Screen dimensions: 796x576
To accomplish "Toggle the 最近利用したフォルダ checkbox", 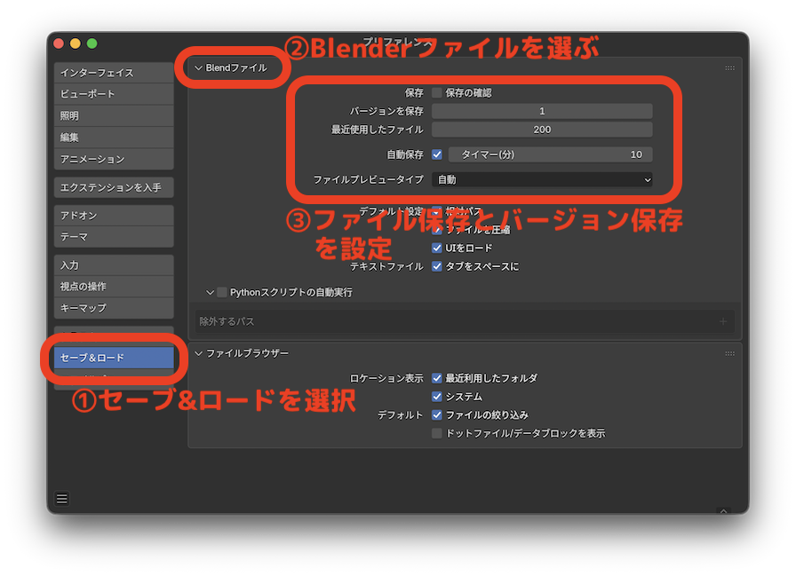I will coord(436,378).
